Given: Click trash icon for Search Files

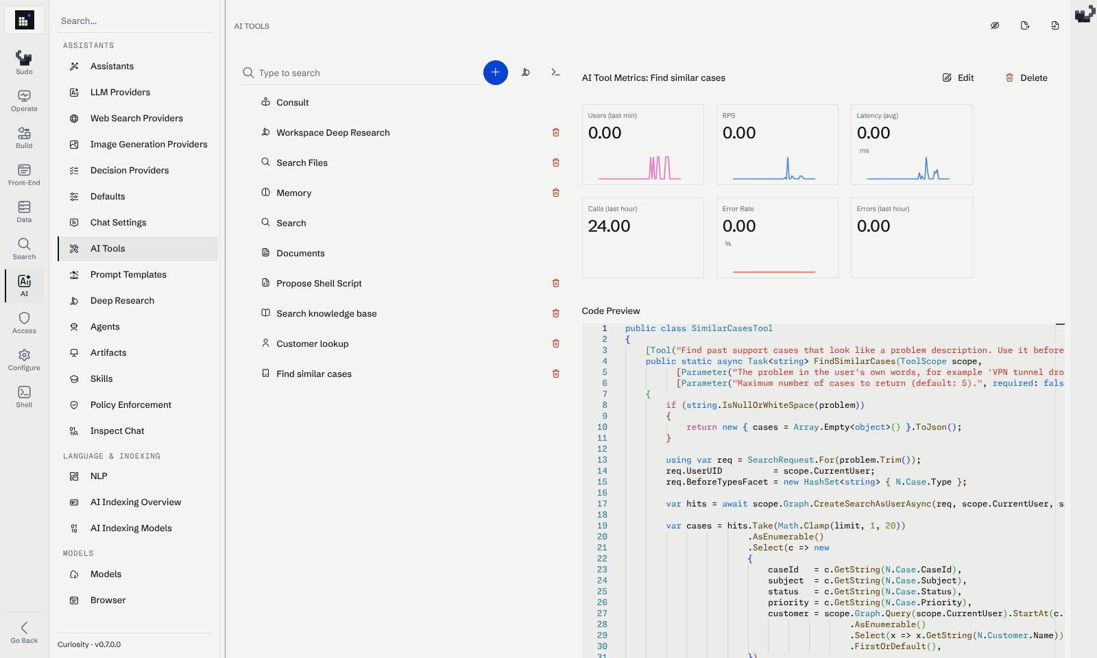Looking at the screenshot, I should (x=556, y=162).
